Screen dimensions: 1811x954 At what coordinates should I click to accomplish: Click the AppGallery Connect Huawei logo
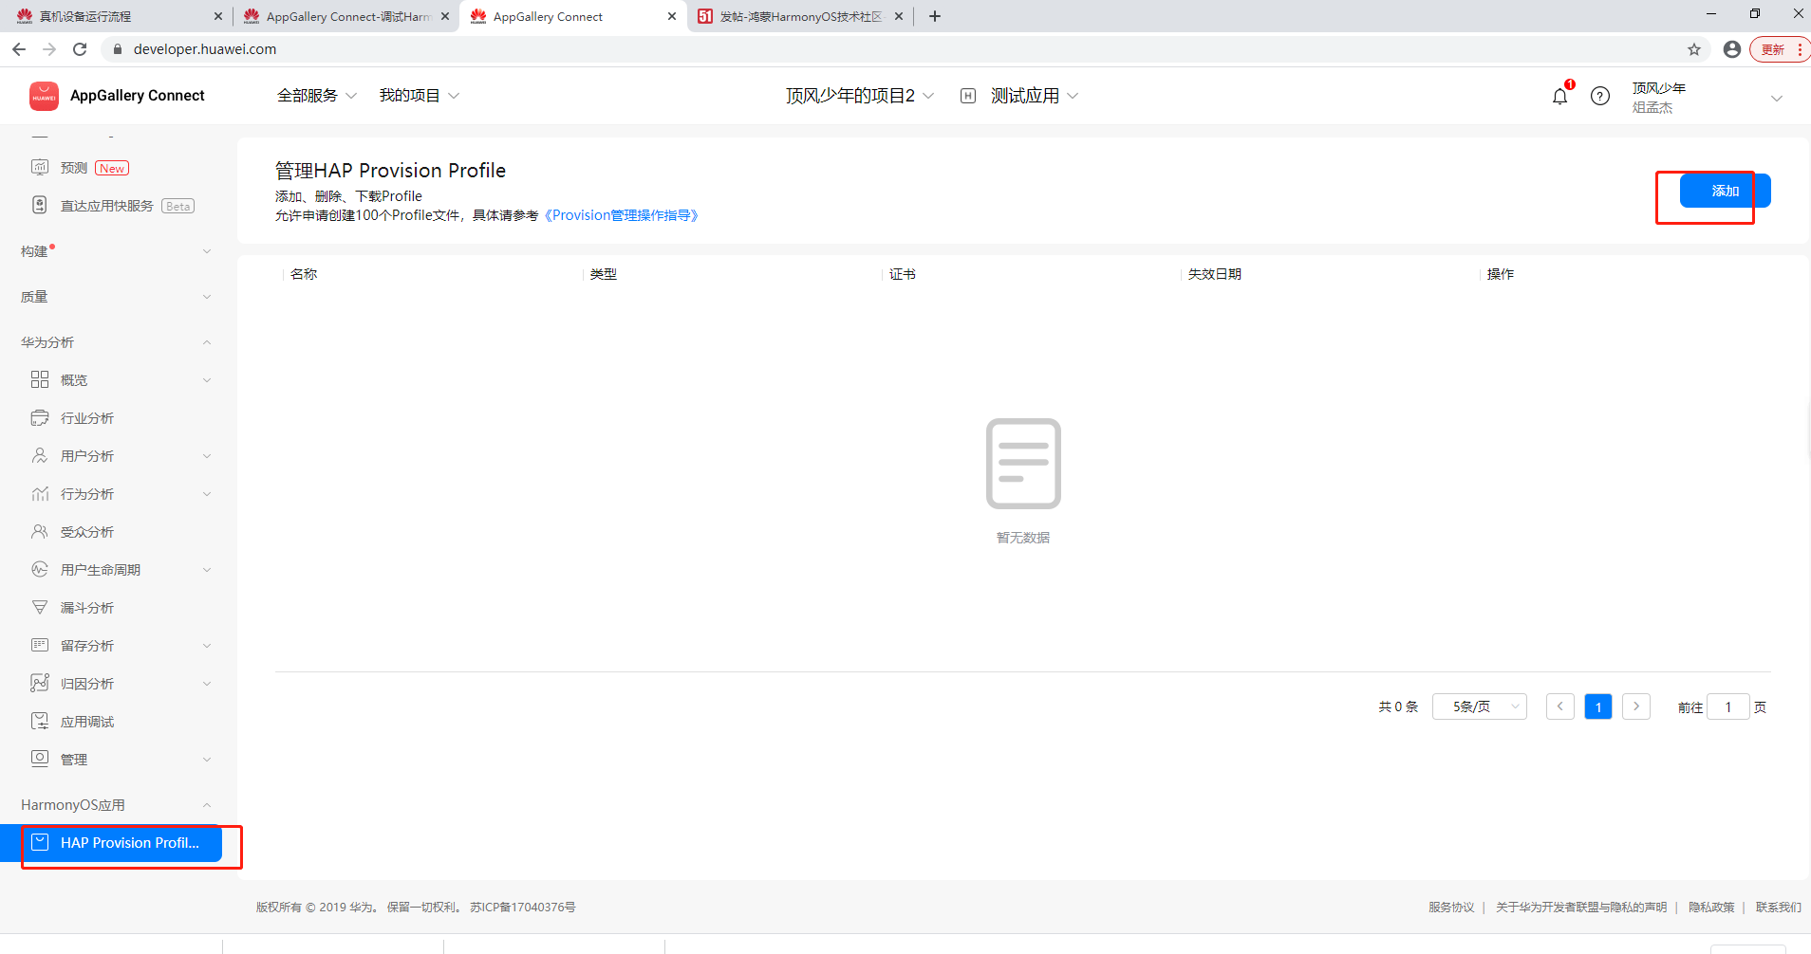[44, 96]
